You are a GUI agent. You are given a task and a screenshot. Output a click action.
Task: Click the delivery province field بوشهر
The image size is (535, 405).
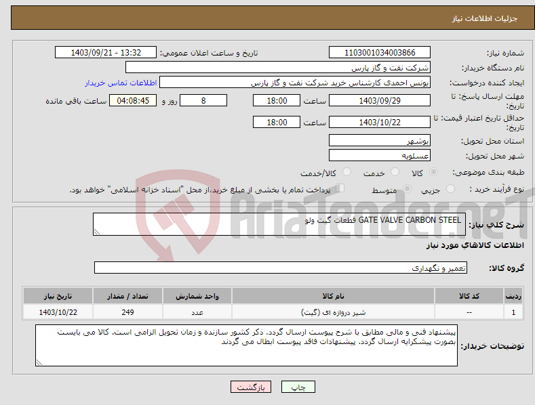point(380,140)
